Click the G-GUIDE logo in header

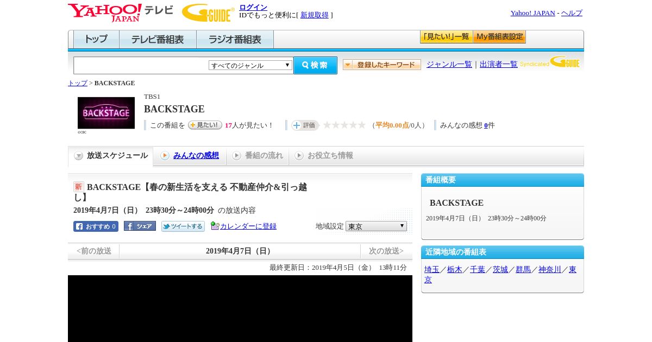[x=208, y=12]
